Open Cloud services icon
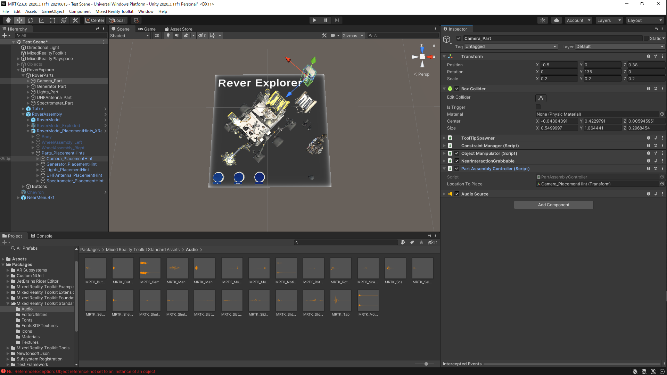Viewport: 667px width, 375px height. (557, 20)
